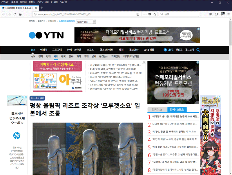Click the 로그인 link
The height and width of the screenshot is (175, 232).
(32, 21)
